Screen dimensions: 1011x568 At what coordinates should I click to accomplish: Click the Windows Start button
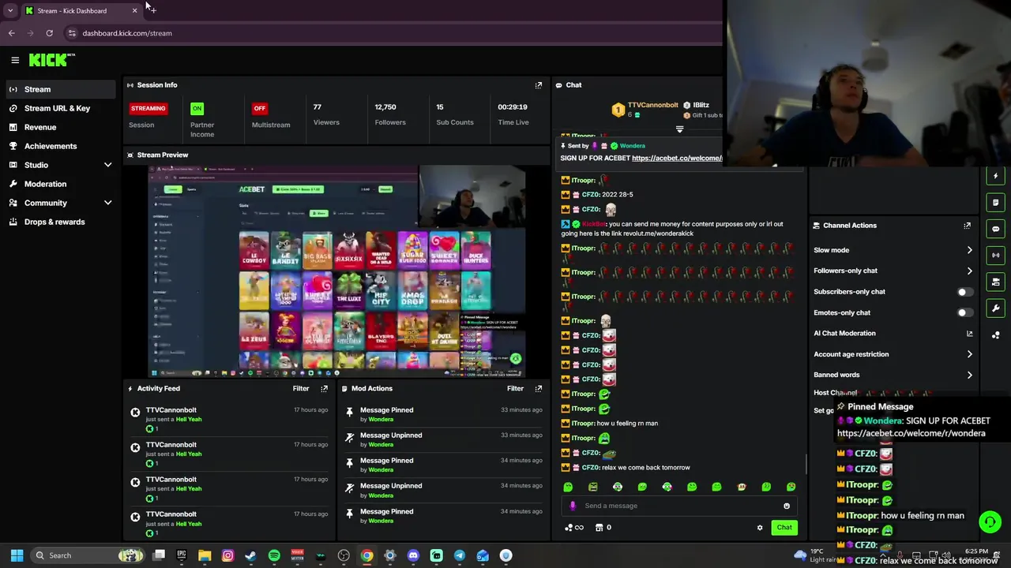pos(17,555)
